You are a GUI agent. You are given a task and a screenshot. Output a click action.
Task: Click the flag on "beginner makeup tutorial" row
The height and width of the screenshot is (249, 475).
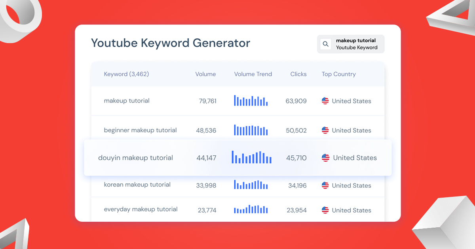tap(325, 130)
